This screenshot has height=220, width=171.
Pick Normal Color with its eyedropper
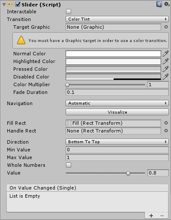pos(165,54)
